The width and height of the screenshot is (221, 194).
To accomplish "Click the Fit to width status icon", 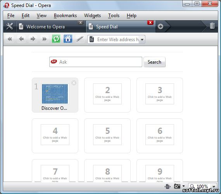I will tap(167, 186).
